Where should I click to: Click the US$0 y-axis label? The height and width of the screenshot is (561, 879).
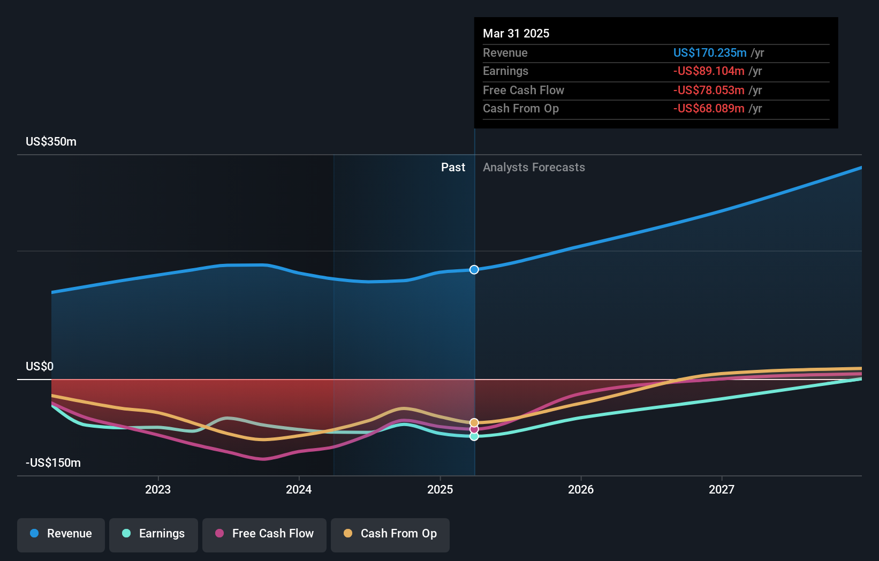(40, 367)
